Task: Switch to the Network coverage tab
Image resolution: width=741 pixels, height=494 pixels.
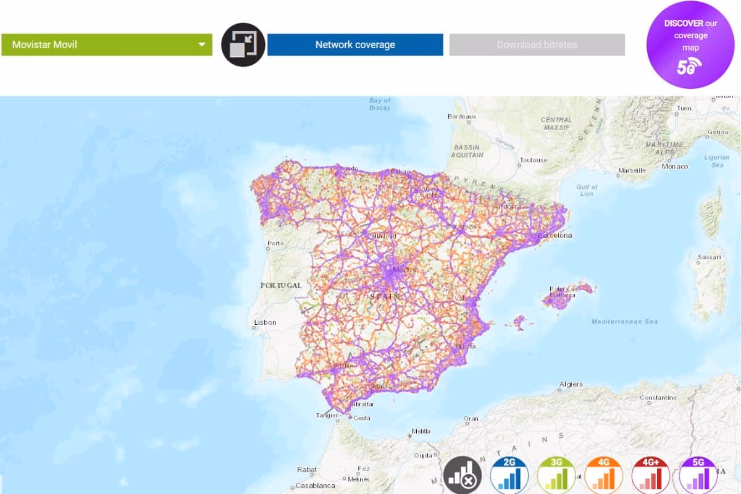Action: [x=355, y=44]
